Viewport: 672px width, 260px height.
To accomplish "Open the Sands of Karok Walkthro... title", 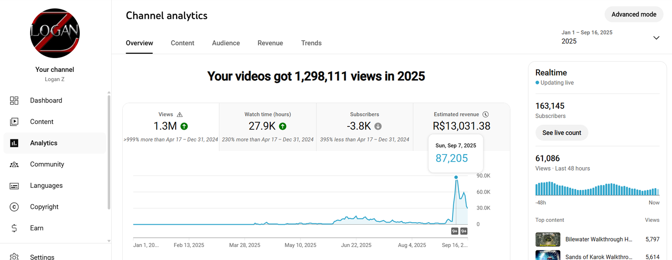I will coord(598,257).
